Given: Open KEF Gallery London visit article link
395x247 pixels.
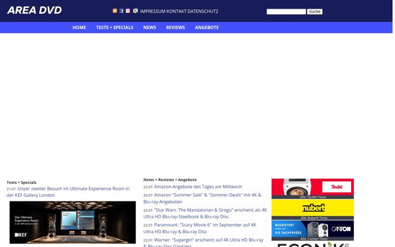Looking at the screenshot, I should [68, 192].
